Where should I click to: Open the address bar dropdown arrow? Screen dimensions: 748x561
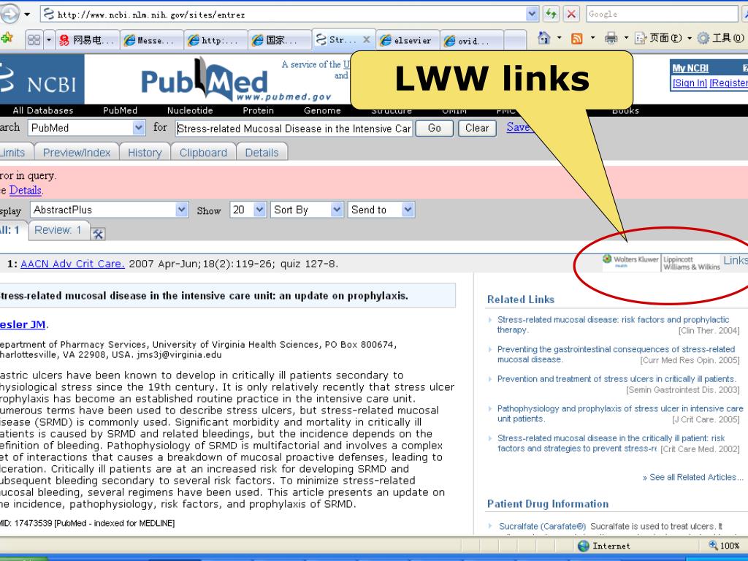(x=532, y=15)
